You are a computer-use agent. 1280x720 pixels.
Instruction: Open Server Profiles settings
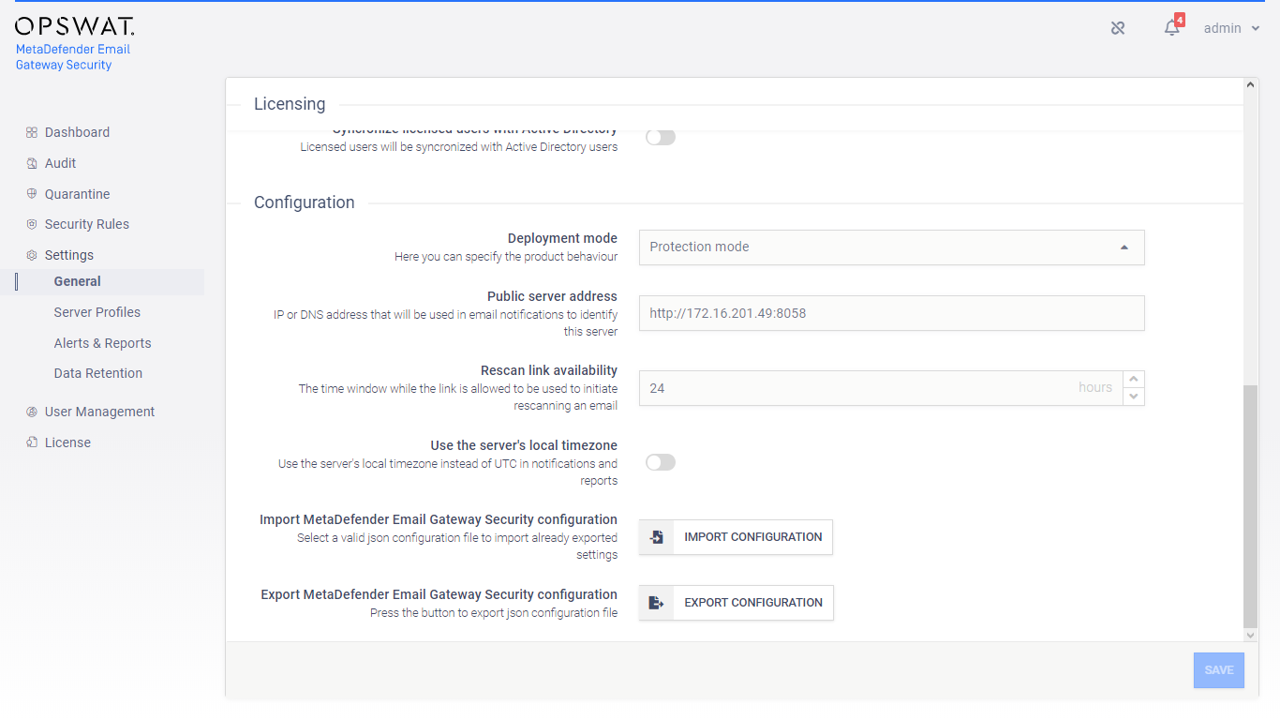97,312
